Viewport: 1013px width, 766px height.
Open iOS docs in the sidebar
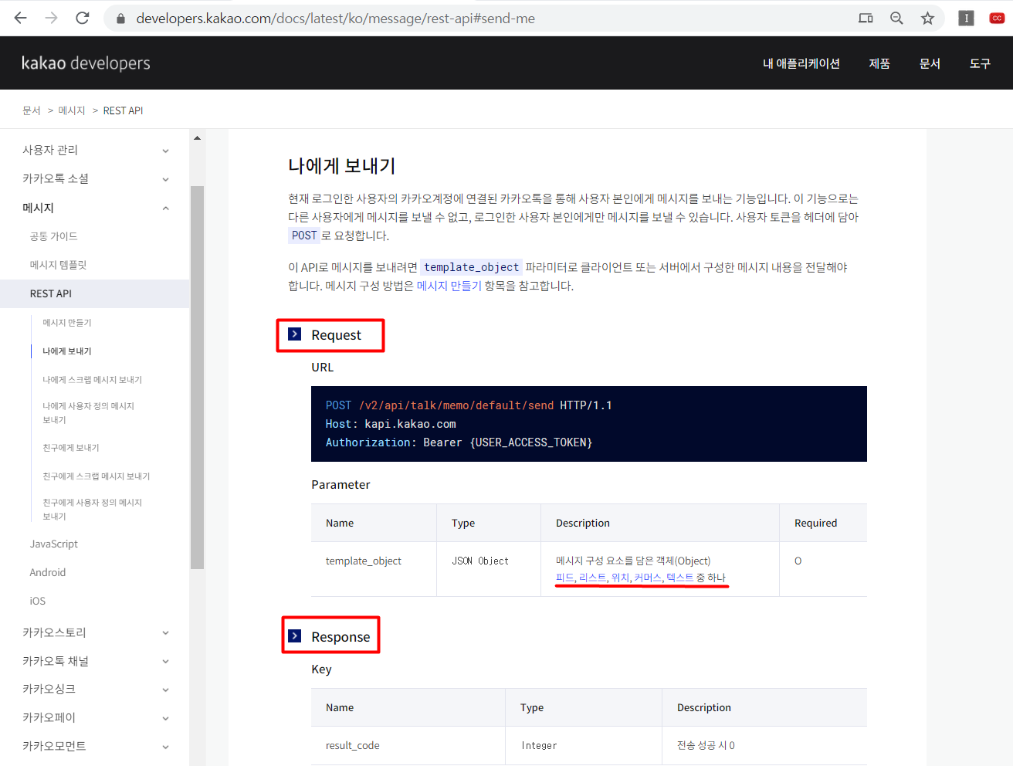pos(37,601)
